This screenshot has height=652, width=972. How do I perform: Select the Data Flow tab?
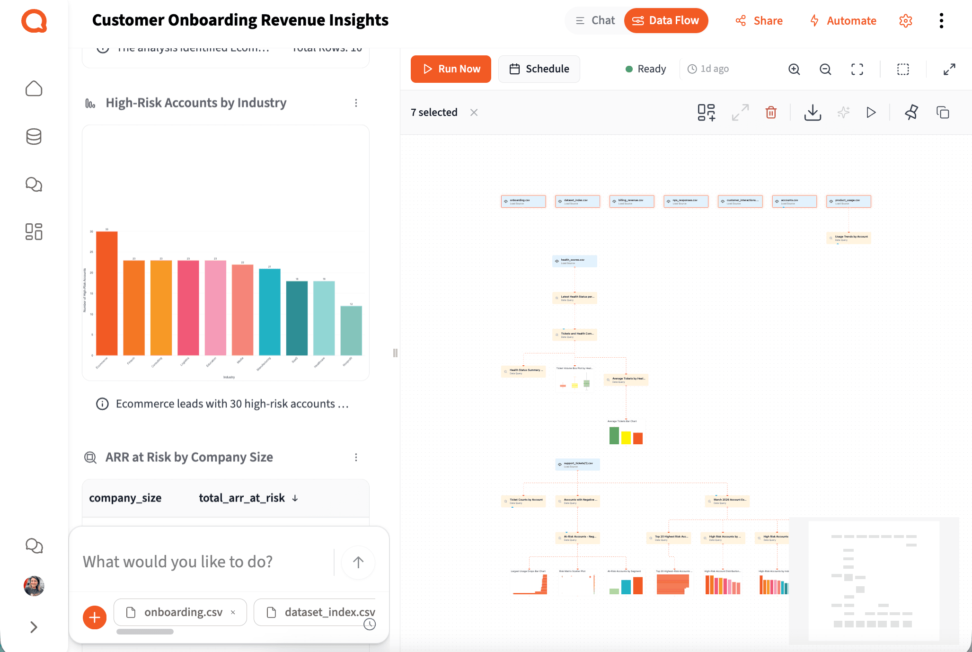(x=666, y=20)
